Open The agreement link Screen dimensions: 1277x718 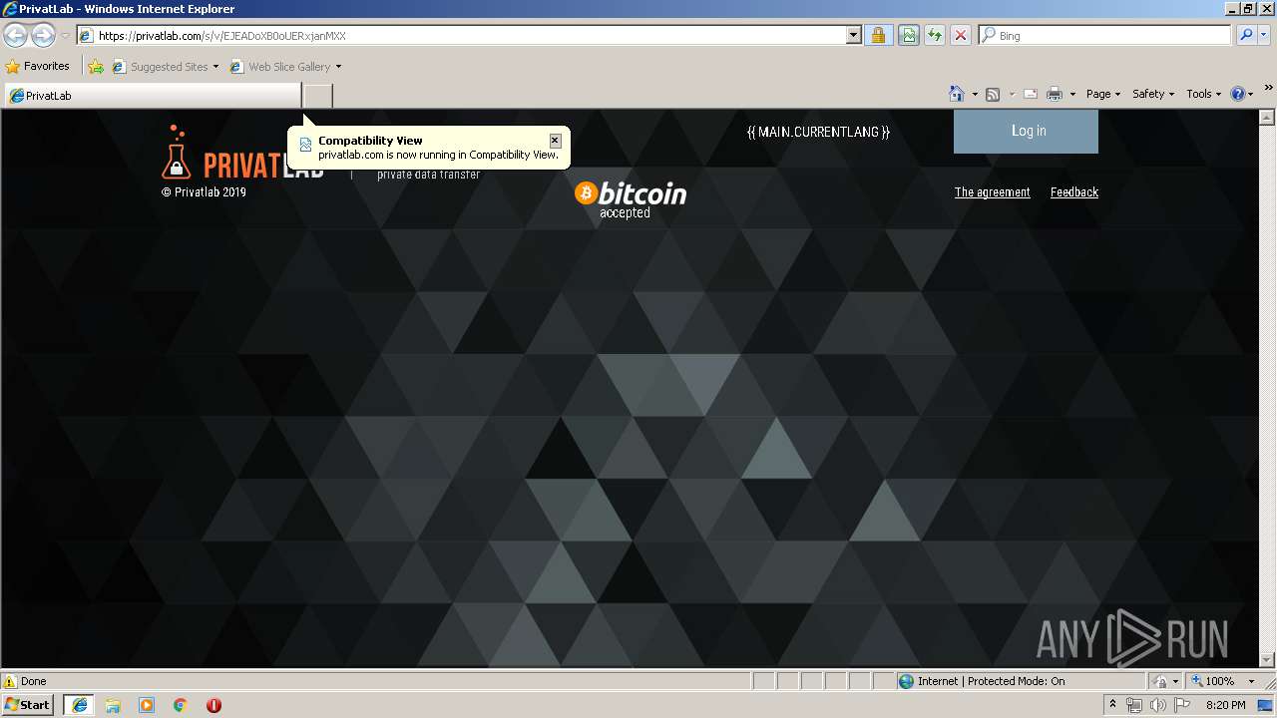992,192
